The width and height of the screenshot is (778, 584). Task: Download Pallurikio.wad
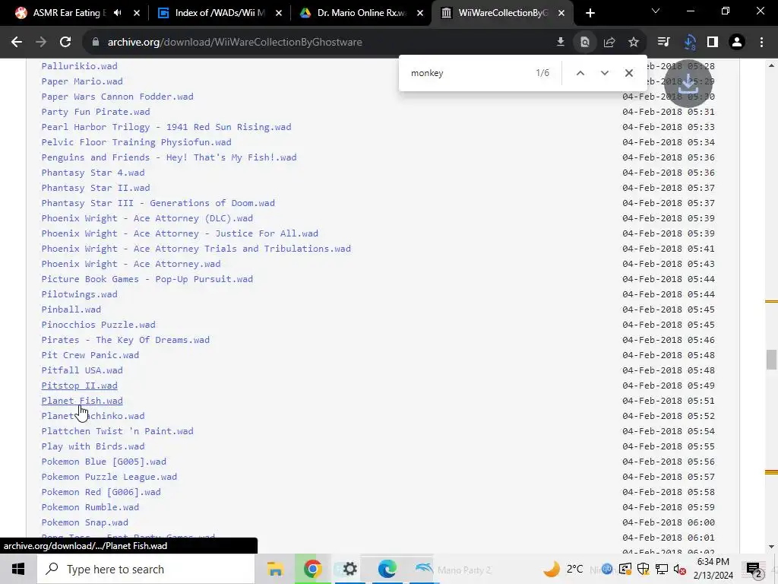(x=79, y=66)
